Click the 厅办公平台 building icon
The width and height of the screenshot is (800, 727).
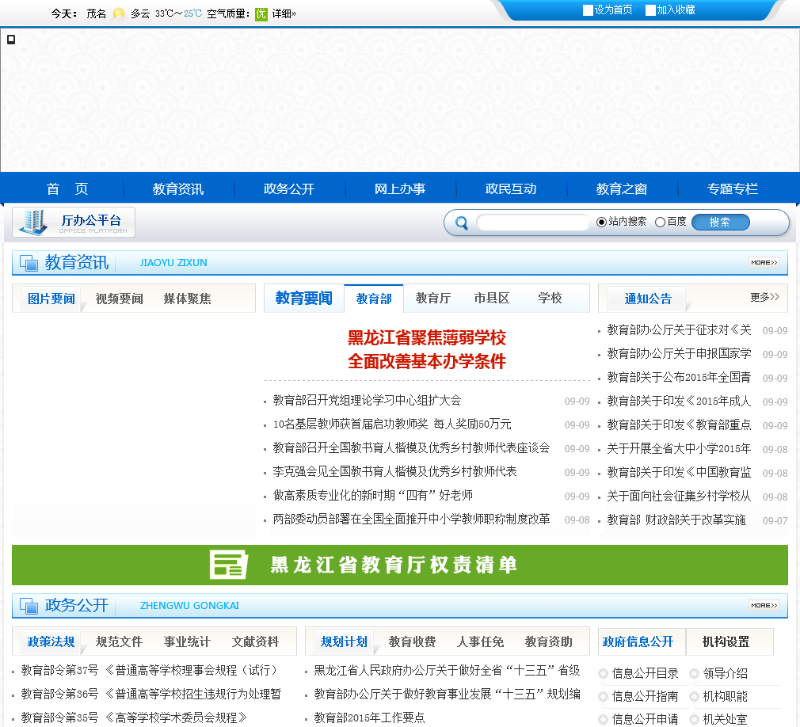pyautogui.click(x=35, y=223)
